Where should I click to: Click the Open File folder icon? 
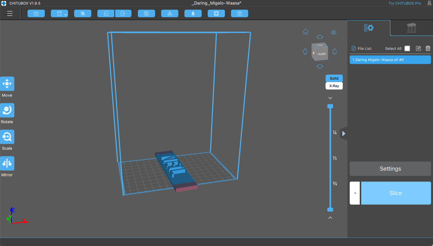pyautogui.click(x=36, y=14)
